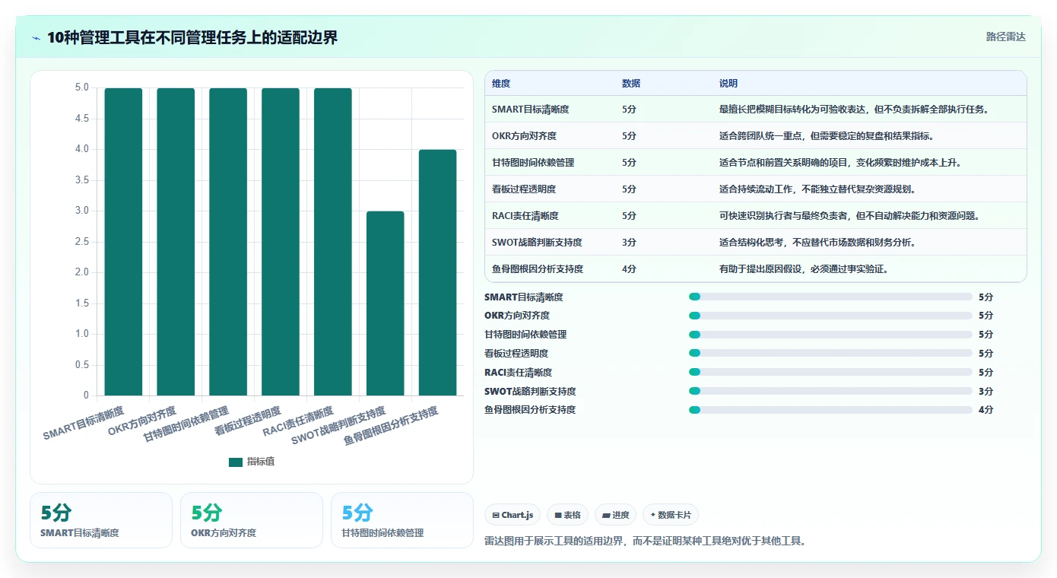The image size is (1057, 578).
Task: Toggle the 指标值 legend entry in the chart
Action: click(251, 462)
